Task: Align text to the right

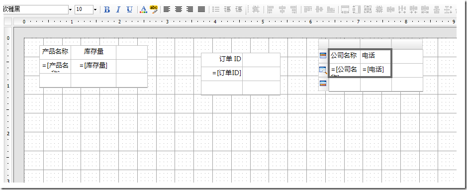Action: pyautogui.click(x=189, y=9)
